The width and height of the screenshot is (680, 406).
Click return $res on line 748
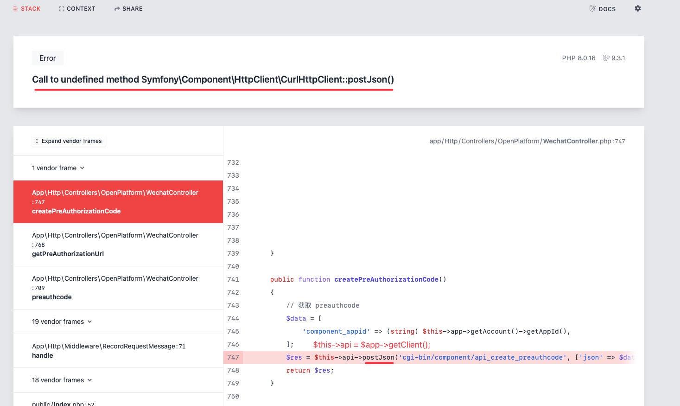310,370
